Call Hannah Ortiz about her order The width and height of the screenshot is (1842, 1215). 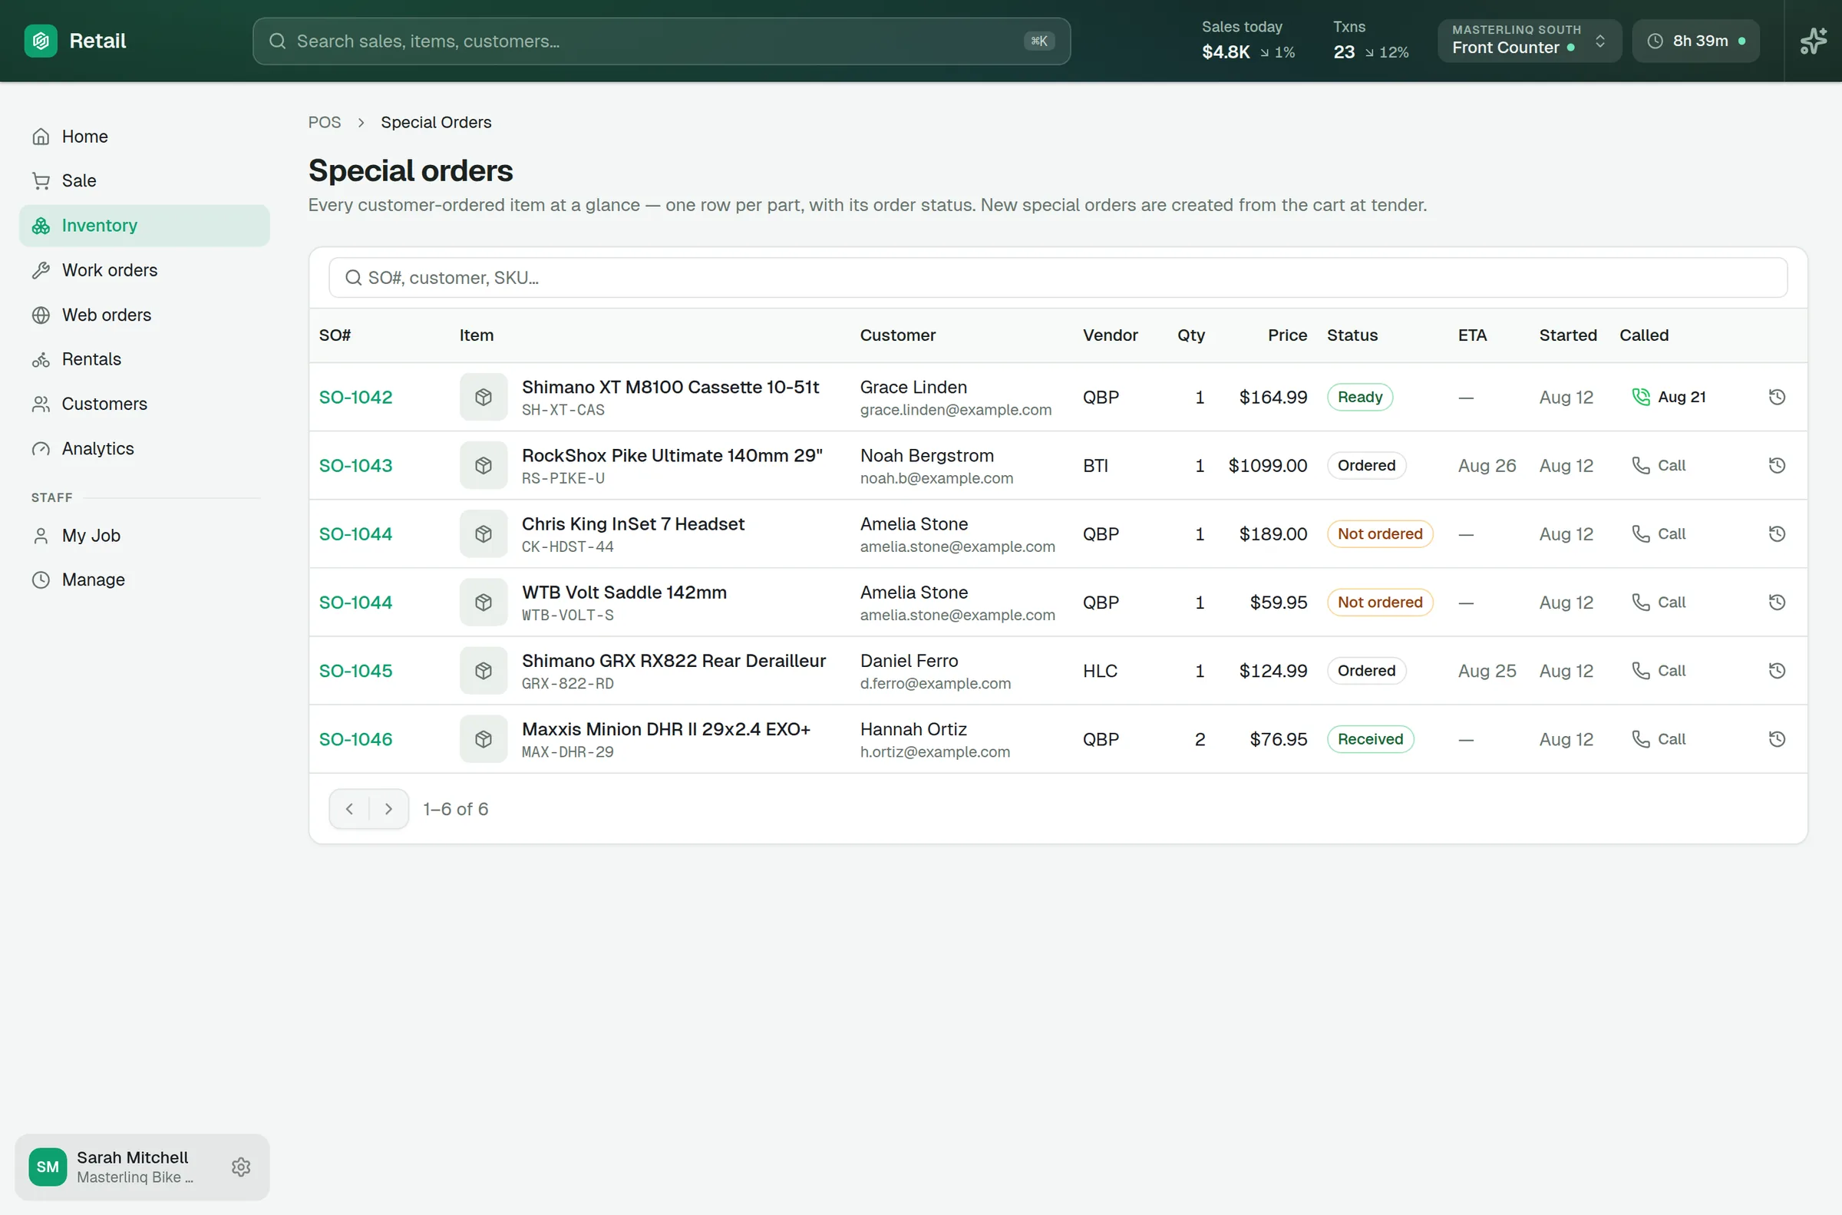tap(1659, 739)
